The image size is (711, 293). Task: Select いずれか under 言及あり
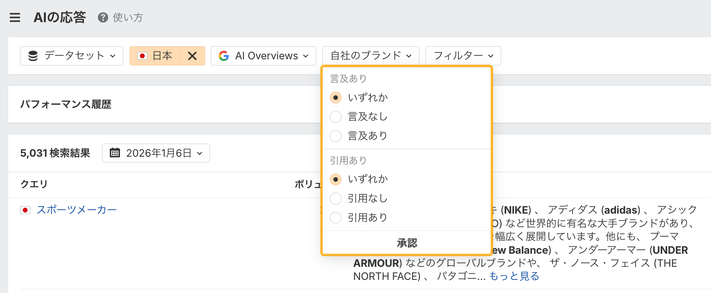click(x=335, y=98)
